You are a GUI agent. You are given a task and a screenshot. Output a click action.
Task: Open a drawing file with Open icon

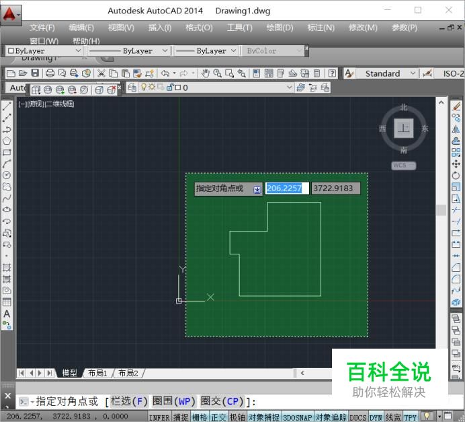point(23,73)
